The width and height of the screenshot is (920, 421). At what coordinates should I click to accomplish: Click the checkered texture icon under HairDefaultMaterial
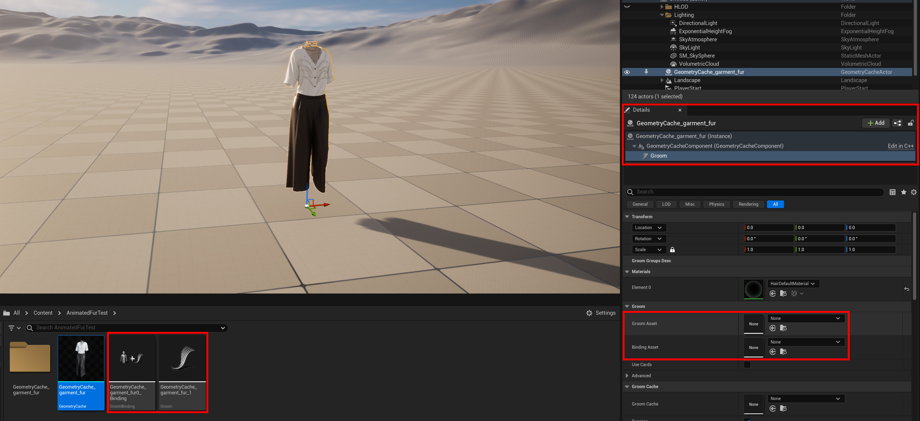click(x=794, y=294)
